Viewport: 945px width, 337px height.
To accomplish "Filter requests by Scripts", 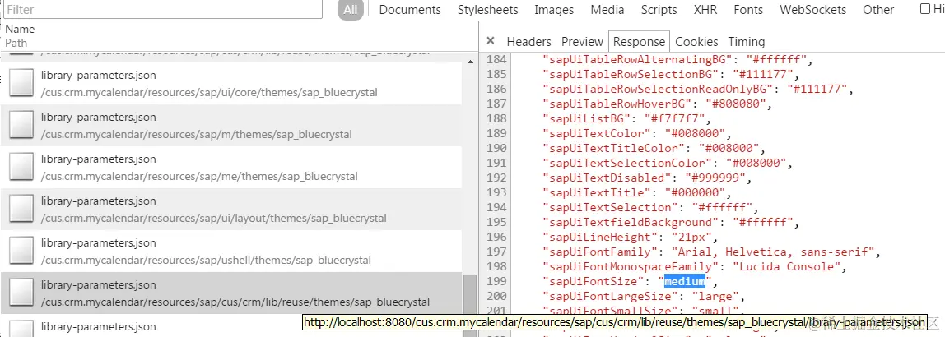I will click(659, 10).
